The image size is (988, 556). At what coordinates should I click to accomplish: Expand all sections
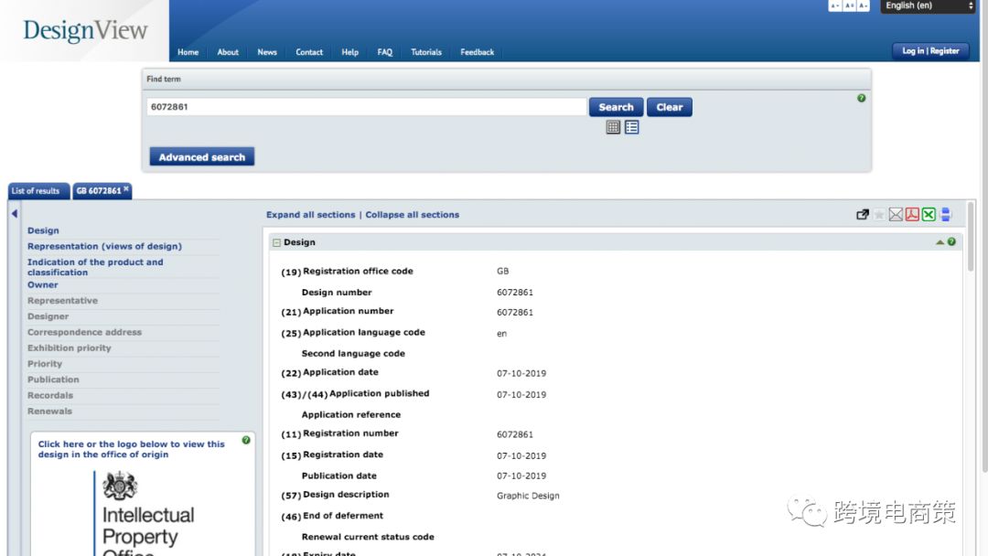click(311, 215)
